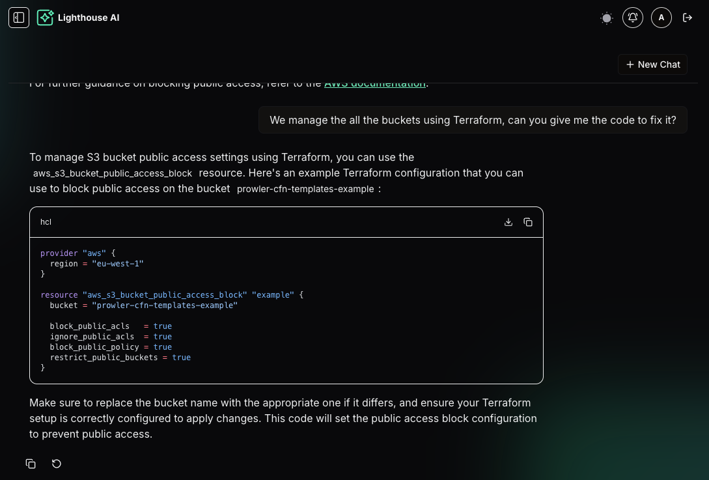Image resolution: width=709 pixels, height=480 pixels.
Task: Click the region = "eu-west-1" line
Action: pos(97,264)
